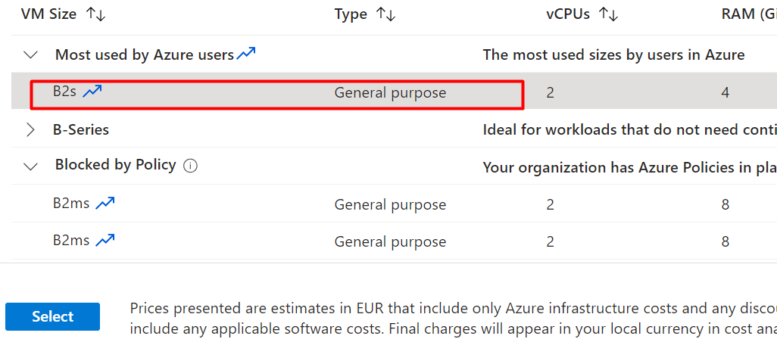Click the Type column header
The width and height of the screenshot is (777, 339).
point(351,14)
